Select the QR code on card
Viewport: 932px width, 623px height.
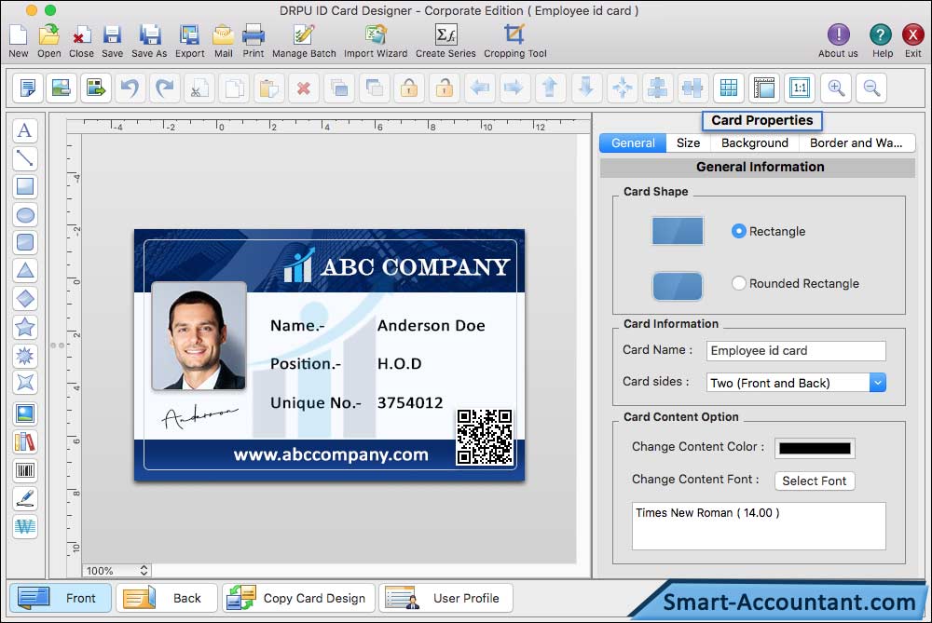(x=485, y=437)
